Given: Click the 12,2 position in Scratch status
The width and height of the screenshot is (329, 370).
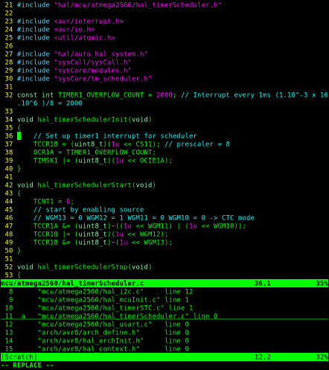Looking at the screenshot, I should 263,357.
